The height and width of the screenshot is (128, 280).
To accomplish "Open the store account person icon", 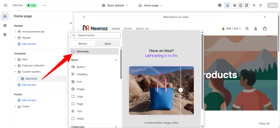I will point(255,28).
